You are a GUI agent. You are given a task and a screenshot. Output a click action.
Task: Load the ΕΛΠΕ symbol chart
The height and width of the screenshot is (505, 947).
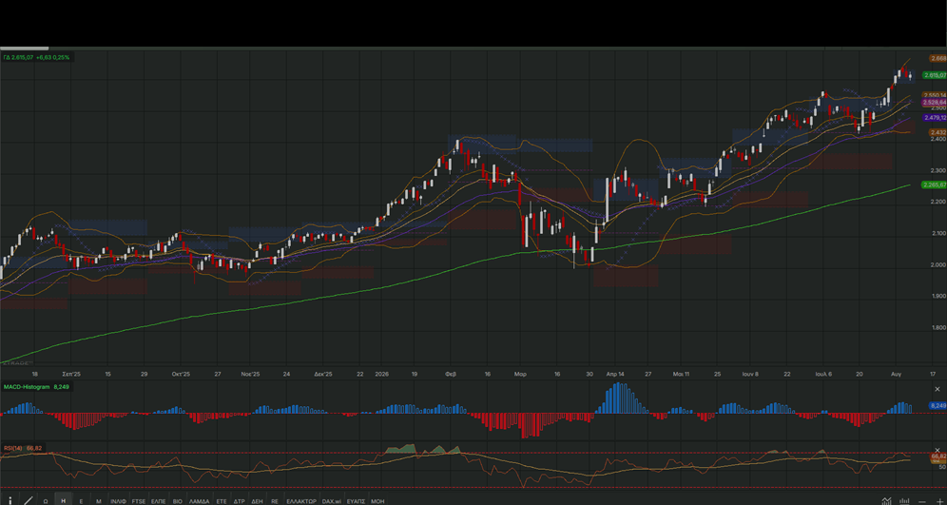[x=159, y=501]
